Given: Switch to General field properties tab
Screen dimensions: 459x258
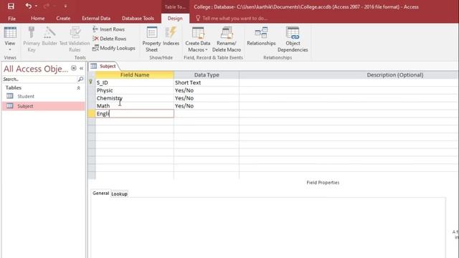Looking at the screenshot, I should (x=100, y=193).
